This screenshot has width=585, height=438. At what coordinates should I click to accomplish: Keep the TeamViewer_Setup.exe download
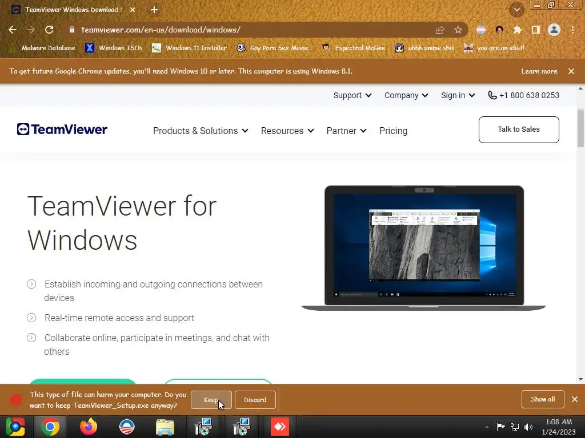pyautogui.click(x=211, y=400)
